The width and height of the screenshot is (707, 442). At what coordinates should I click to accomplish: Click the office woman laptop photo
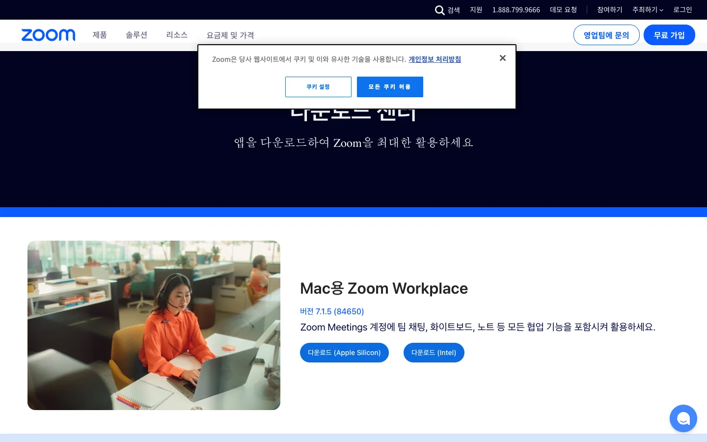(x=154, y=325)
